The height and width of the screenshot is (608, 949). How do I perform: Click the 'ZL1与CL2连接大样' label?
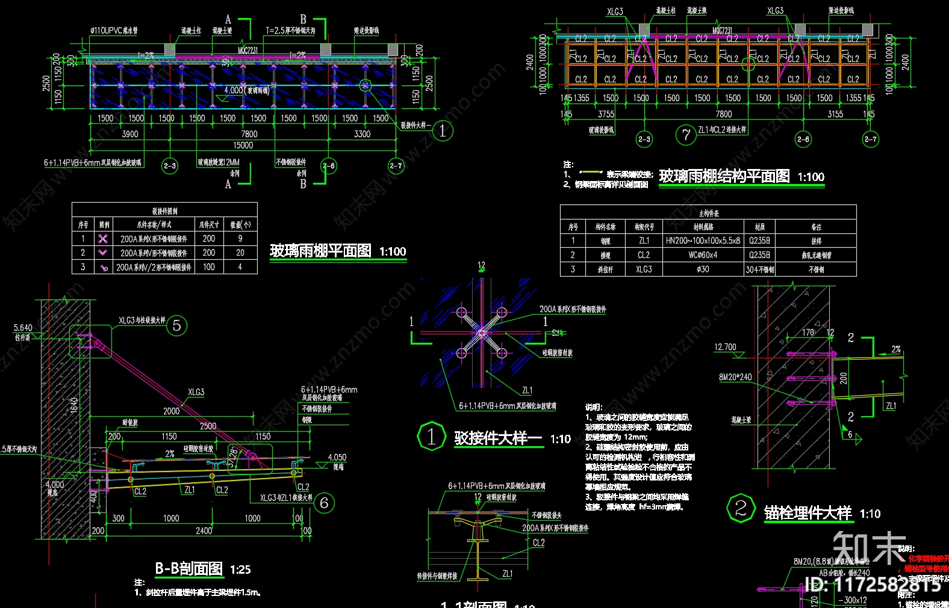tap(722, 129)
